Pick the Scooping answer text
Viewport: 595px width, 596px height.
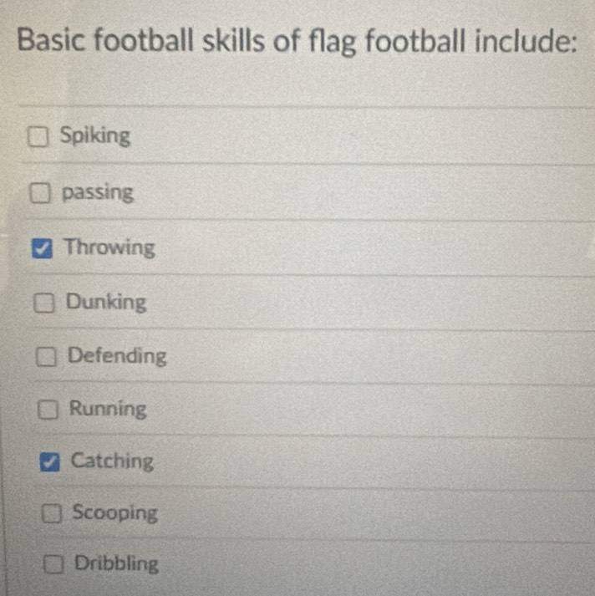pyautogui.click(x=115, y=513)
